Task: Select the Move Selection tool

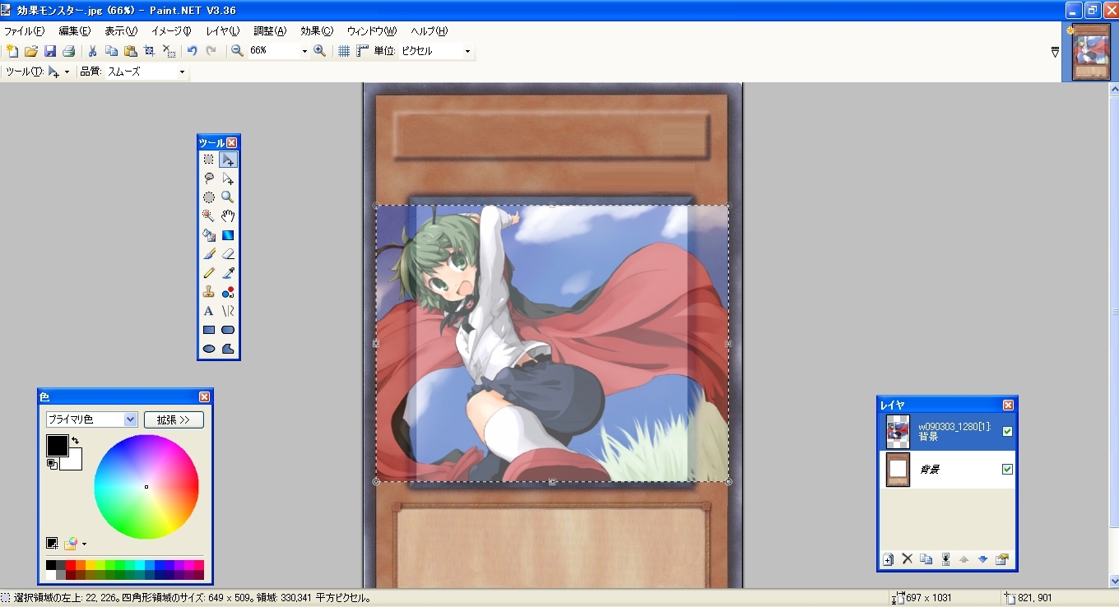Action: click(x=228, y=178)
